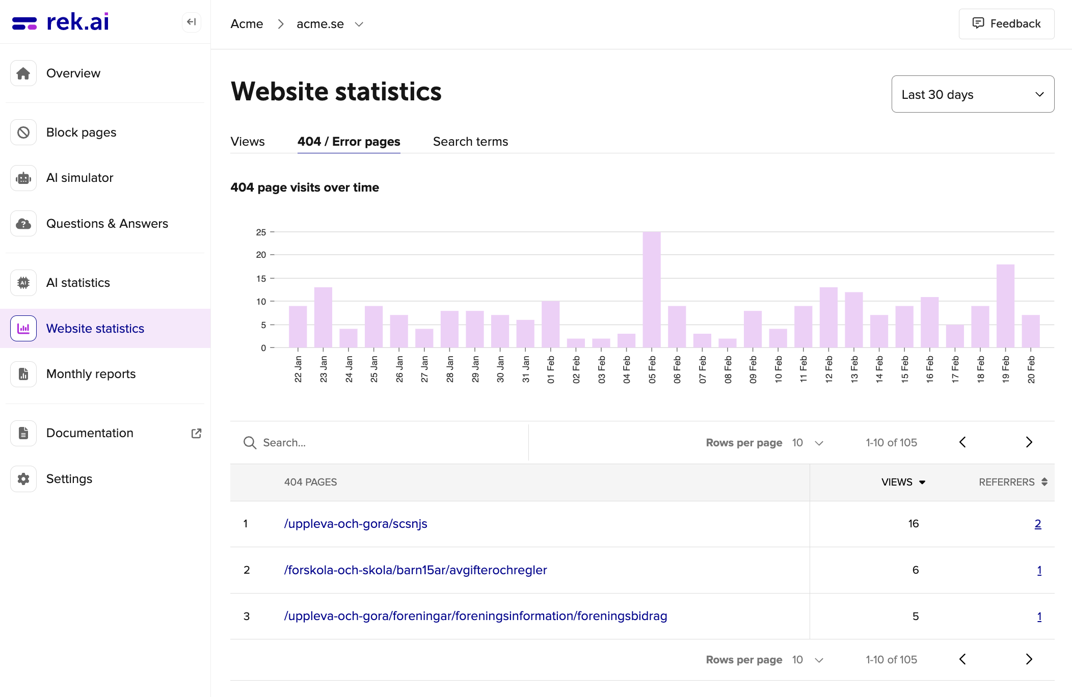Screen dimensions: 1072x697
Task: Go to previous page in bottom pagination
Action: (962, 659)
